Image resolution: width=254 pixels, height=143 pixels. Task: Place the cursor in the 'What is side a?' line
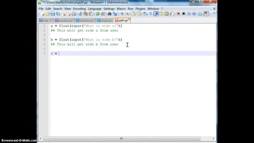[87, 26]
